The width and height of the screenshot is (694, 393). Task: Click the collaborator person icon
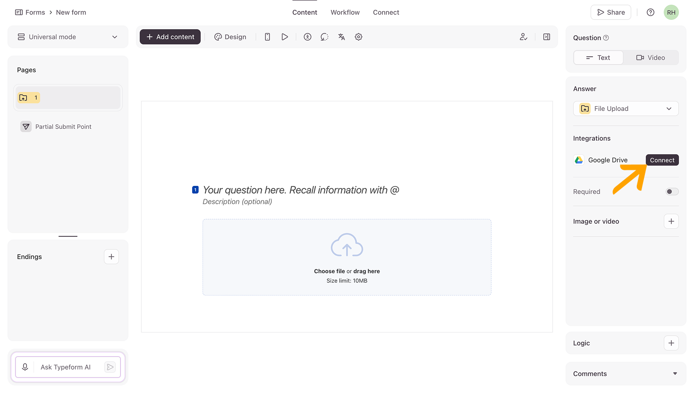524,37
